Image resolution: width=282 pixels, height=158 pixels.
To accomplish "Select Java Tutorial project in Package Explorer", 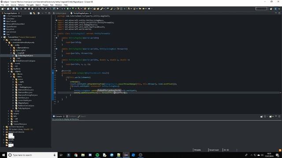I will 11,21.
